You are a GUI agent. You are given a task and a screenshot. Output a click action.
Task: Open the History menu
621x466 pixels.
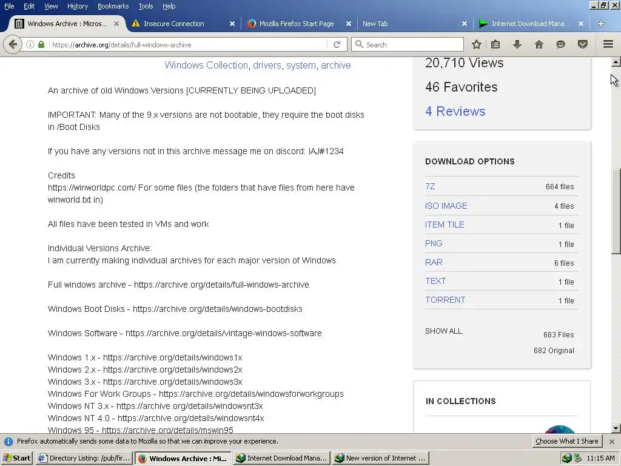[x=78, y=6]
